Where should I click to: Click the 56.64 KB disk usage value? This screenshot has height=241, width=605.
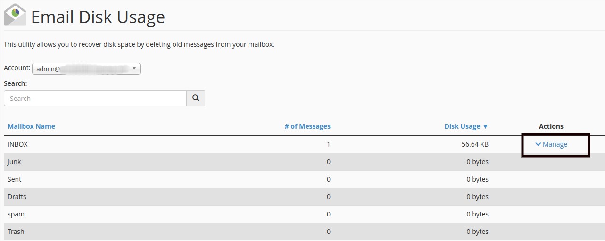coord(475,144)
